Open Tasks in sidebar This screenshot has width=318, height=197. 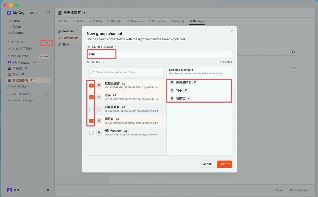click(16, 27)
